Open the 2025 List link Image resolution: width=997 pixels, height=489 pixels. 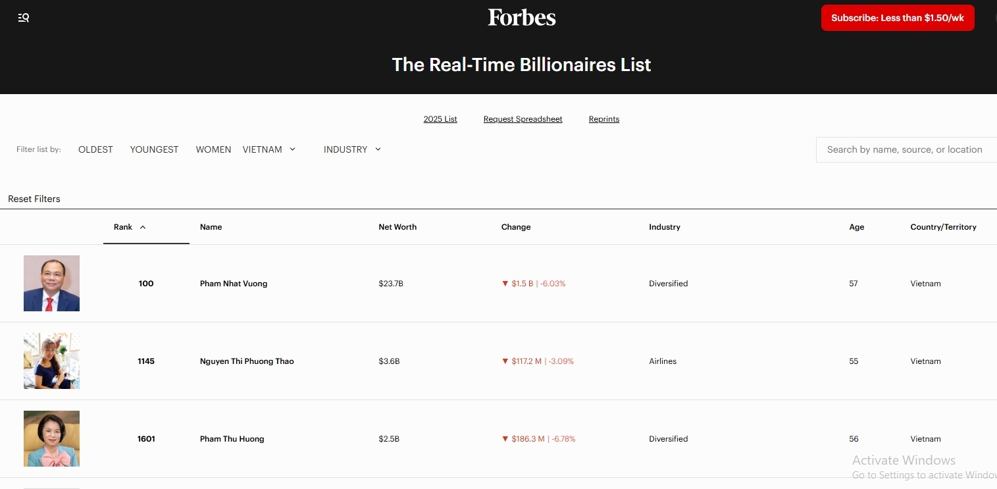tap(440, 119)
